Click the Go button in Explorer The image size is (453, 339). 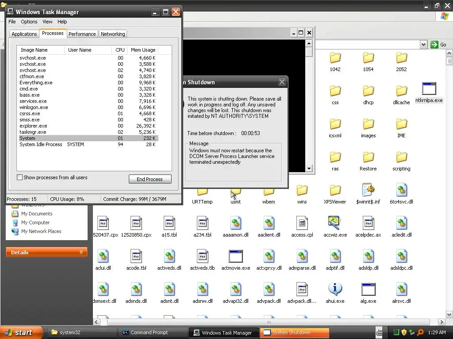point(438,45)
